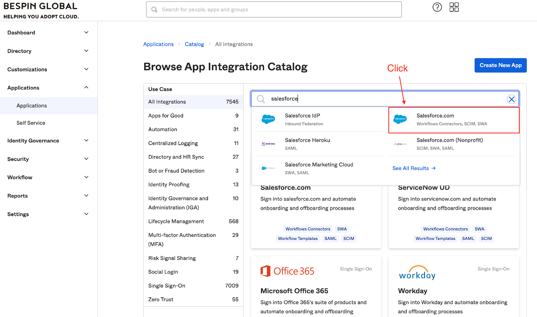Select the Single Sign-On use case
Viewport: 537px width, 317px height.
pyautogui.click(x=167, y=286)
